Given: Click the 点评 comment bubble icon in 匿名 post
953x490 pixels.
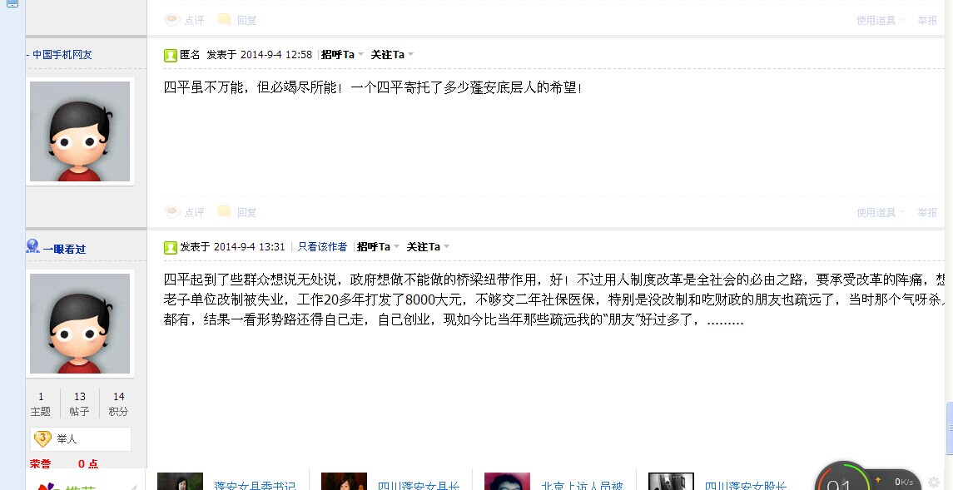Looking at the screenshot, I should [172, 212].
